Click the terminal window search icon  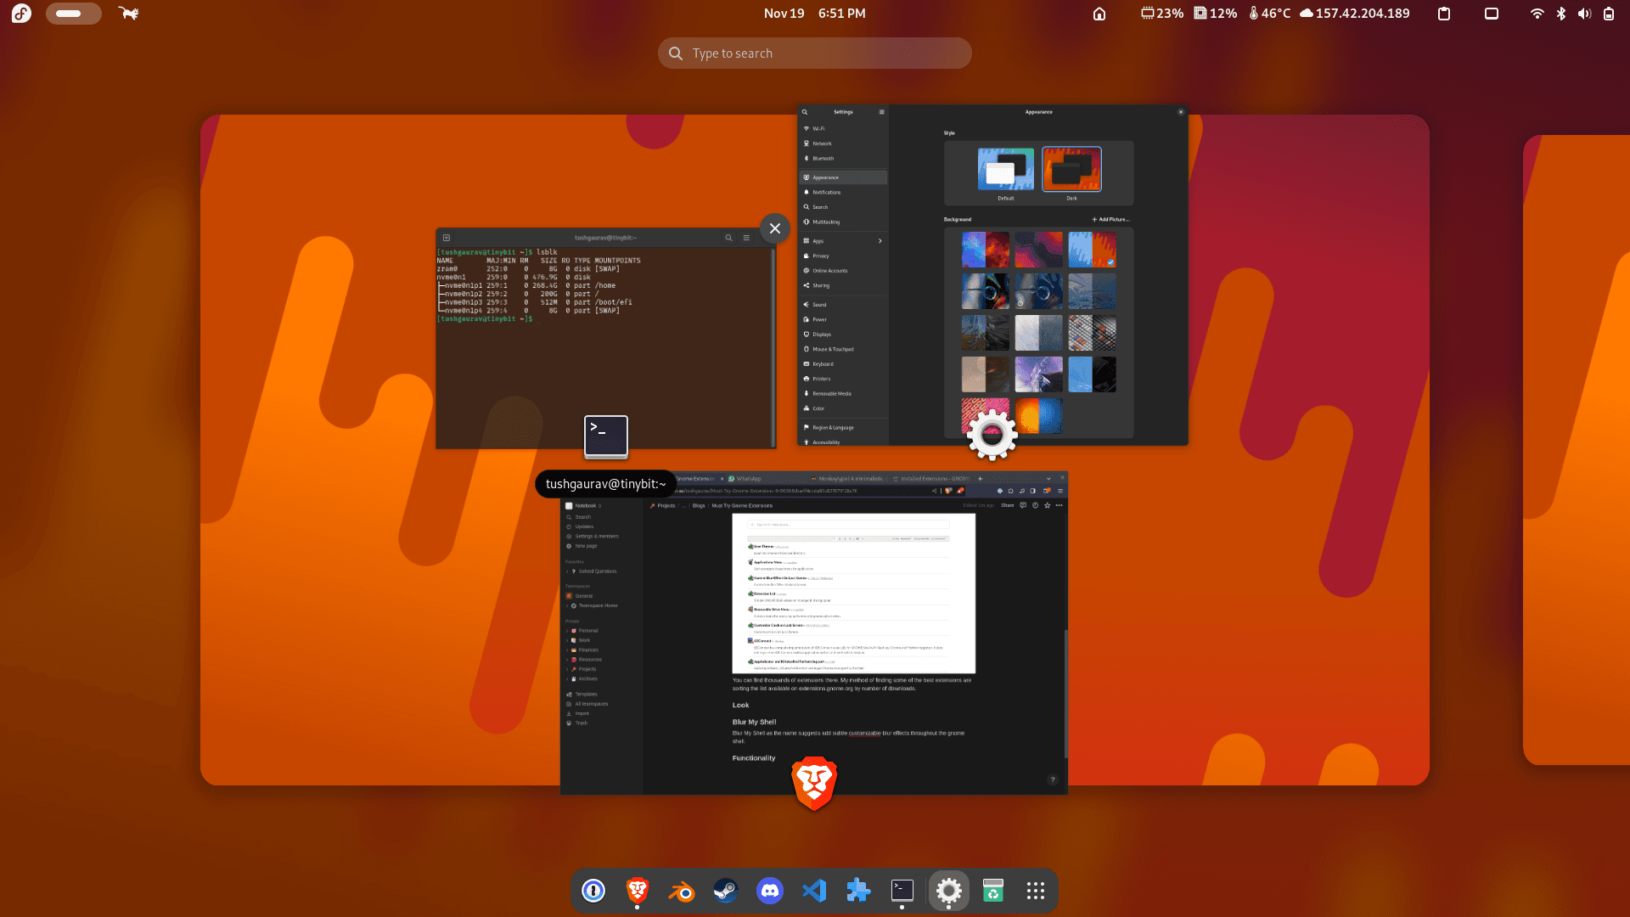pos(728,238)
